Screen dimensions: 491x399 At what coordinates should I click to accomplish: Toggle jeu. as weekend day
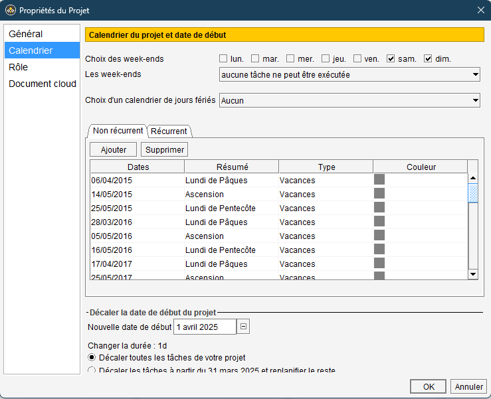point(326,58)
